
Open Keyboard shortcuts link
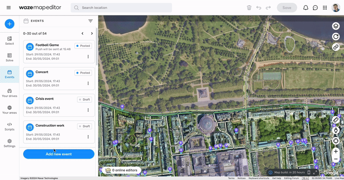coord(259,178)
